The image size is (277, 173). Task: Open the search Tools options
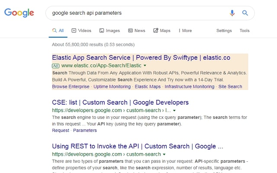click(x=245, y=31)
